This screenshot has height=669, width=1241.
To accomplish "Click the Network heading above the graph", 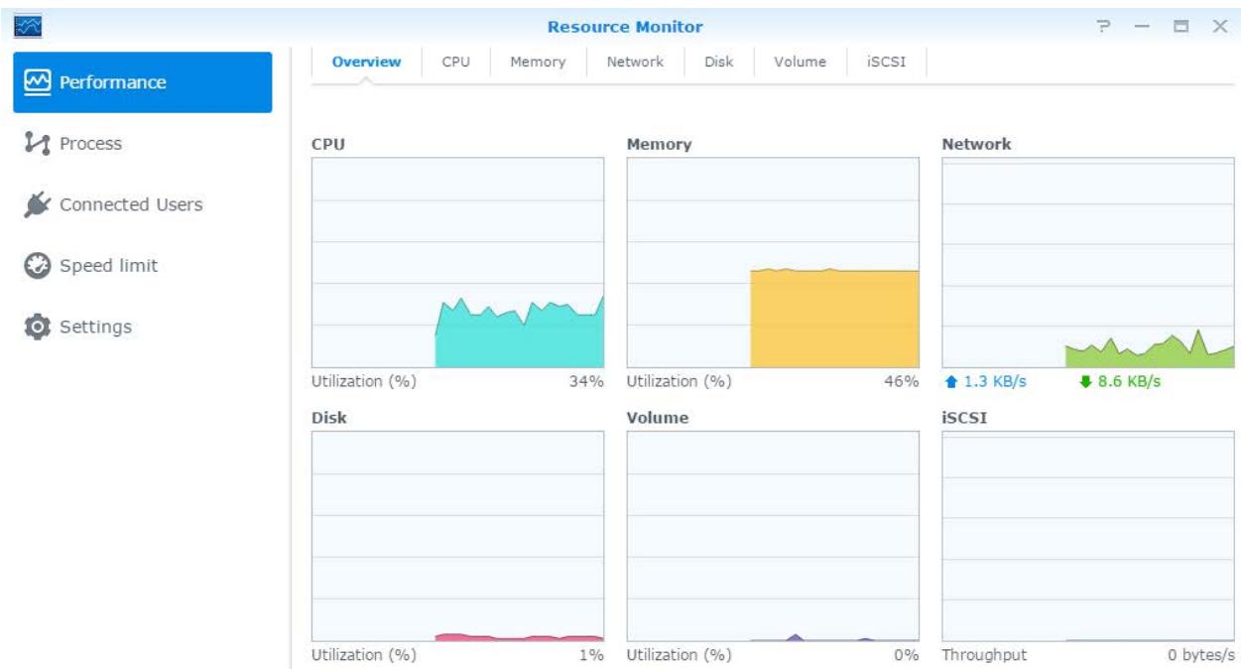I will (976, 144).
